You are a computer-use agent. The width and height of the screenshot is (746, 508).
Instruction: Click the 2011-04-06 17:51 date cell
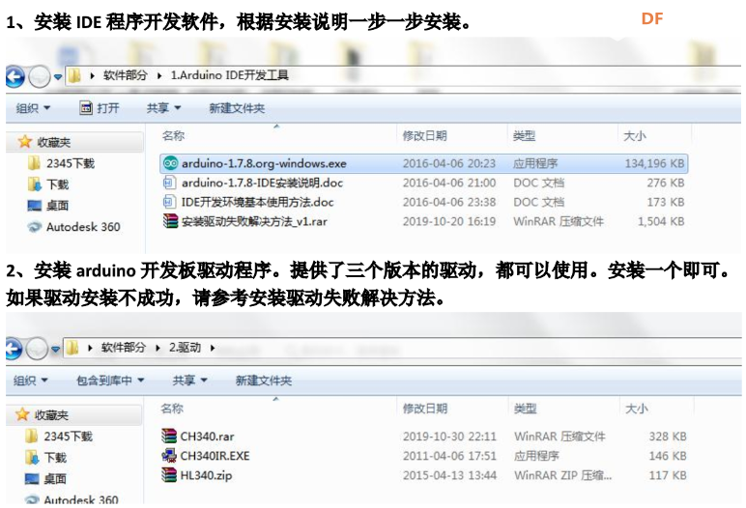pyautogui.click(x=449, y=456)
